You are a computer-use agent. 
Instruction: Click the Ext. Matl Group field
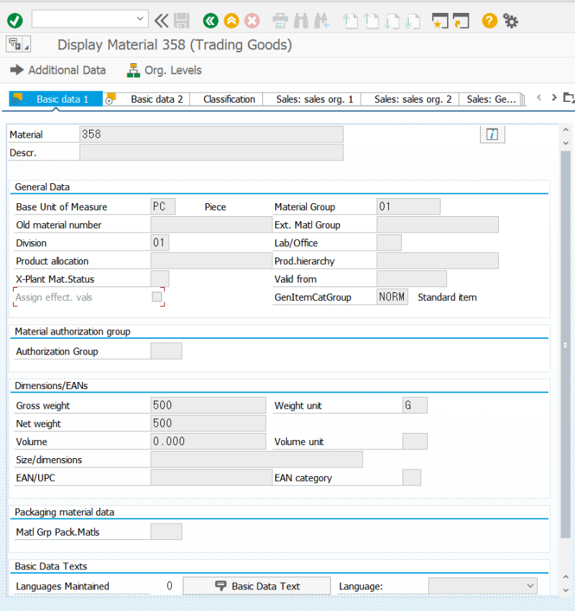pos(438,225)
